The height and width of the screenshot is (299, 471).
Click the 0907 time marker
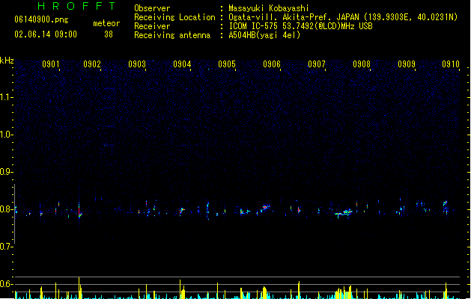coord(317,64)
